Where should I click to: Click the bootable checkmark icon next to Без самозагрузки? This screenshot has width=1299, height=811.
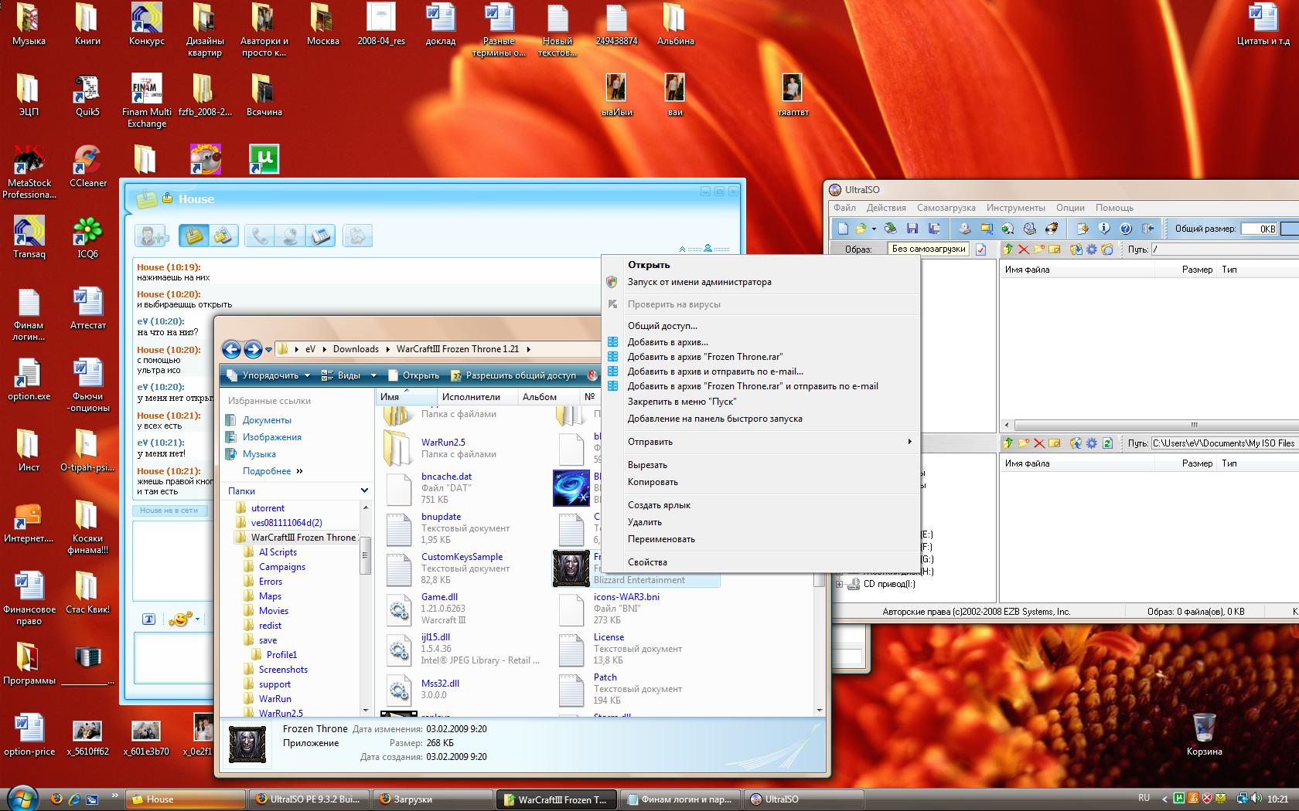981,249
